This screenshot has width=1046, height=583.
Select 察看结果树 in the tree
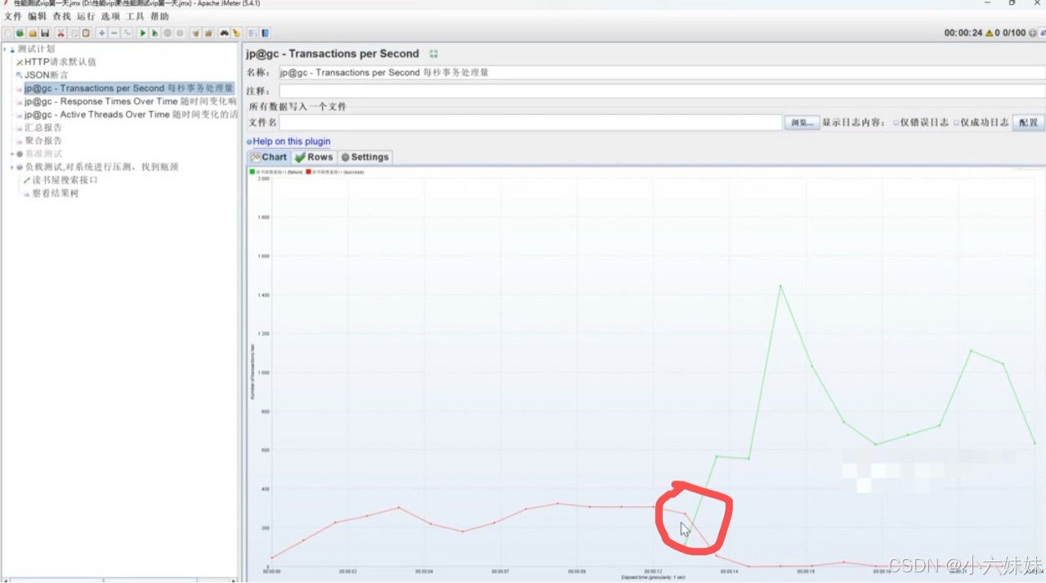tap(56, 194)
